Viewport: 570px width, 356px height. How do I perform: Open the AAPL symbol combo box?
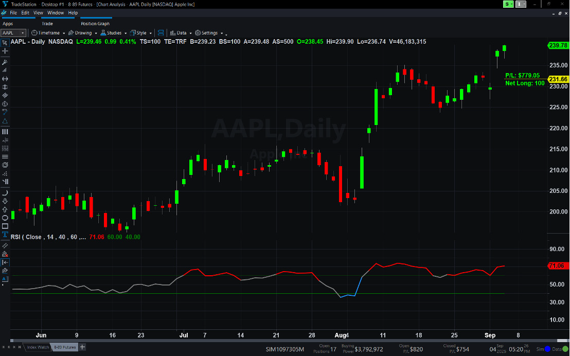point(13,32)
